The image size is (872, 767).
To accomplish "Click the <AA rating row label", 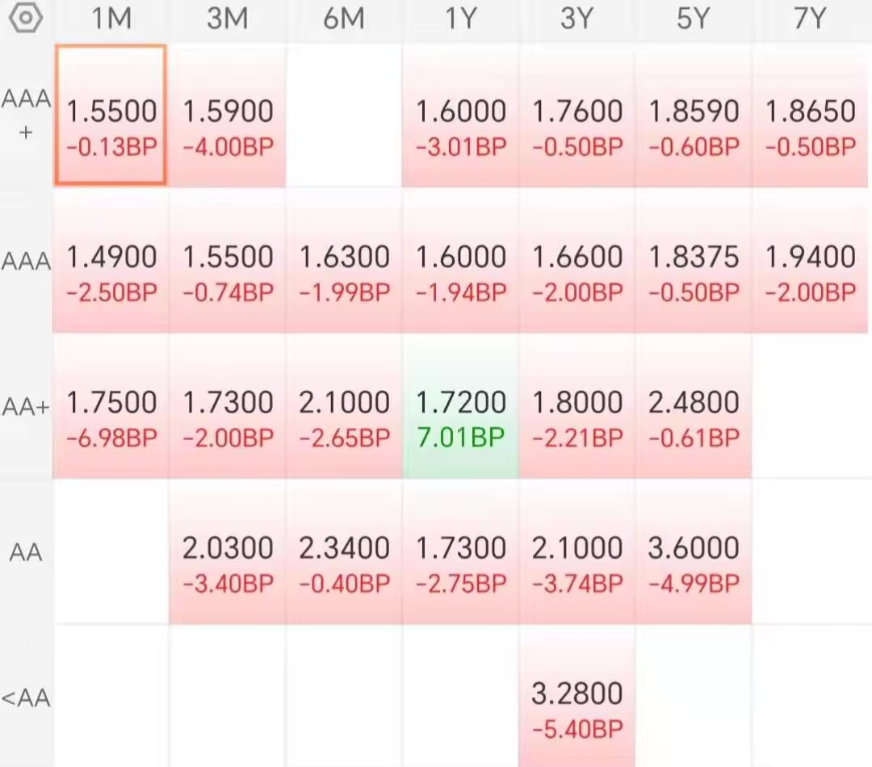I will click(26, 698).
